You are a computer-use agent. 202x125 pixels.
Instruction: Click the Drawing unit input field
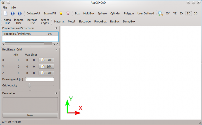tap(39, 79)
